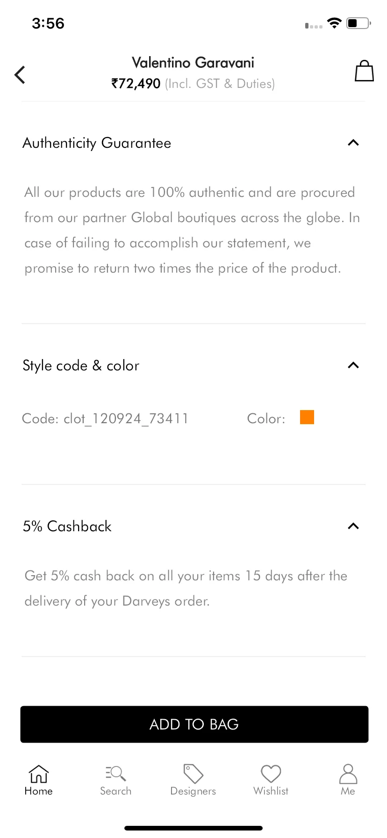Image resolution: width=387 pixels, height=838 pixels.
Task: Tap the Valentino Garavani title
Action: (x=193, y=63)
